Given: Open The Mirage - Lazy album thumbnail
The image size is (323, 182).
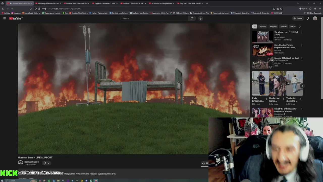Looking at the screenshot, I should click(x=263, y=37).
